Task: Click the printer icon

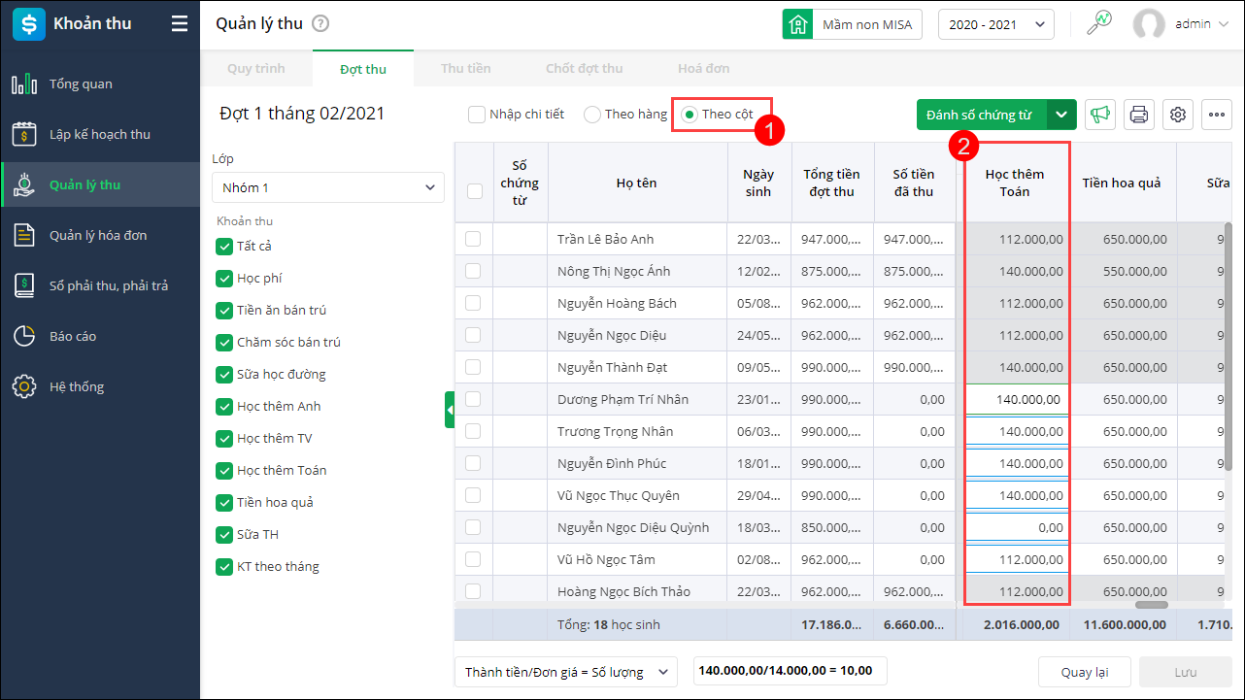Action: click(x=1139, y=115)
